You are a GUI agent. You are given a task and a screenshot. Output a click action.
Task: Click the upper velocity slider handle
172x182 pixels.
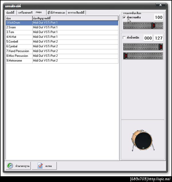point(161,47)
